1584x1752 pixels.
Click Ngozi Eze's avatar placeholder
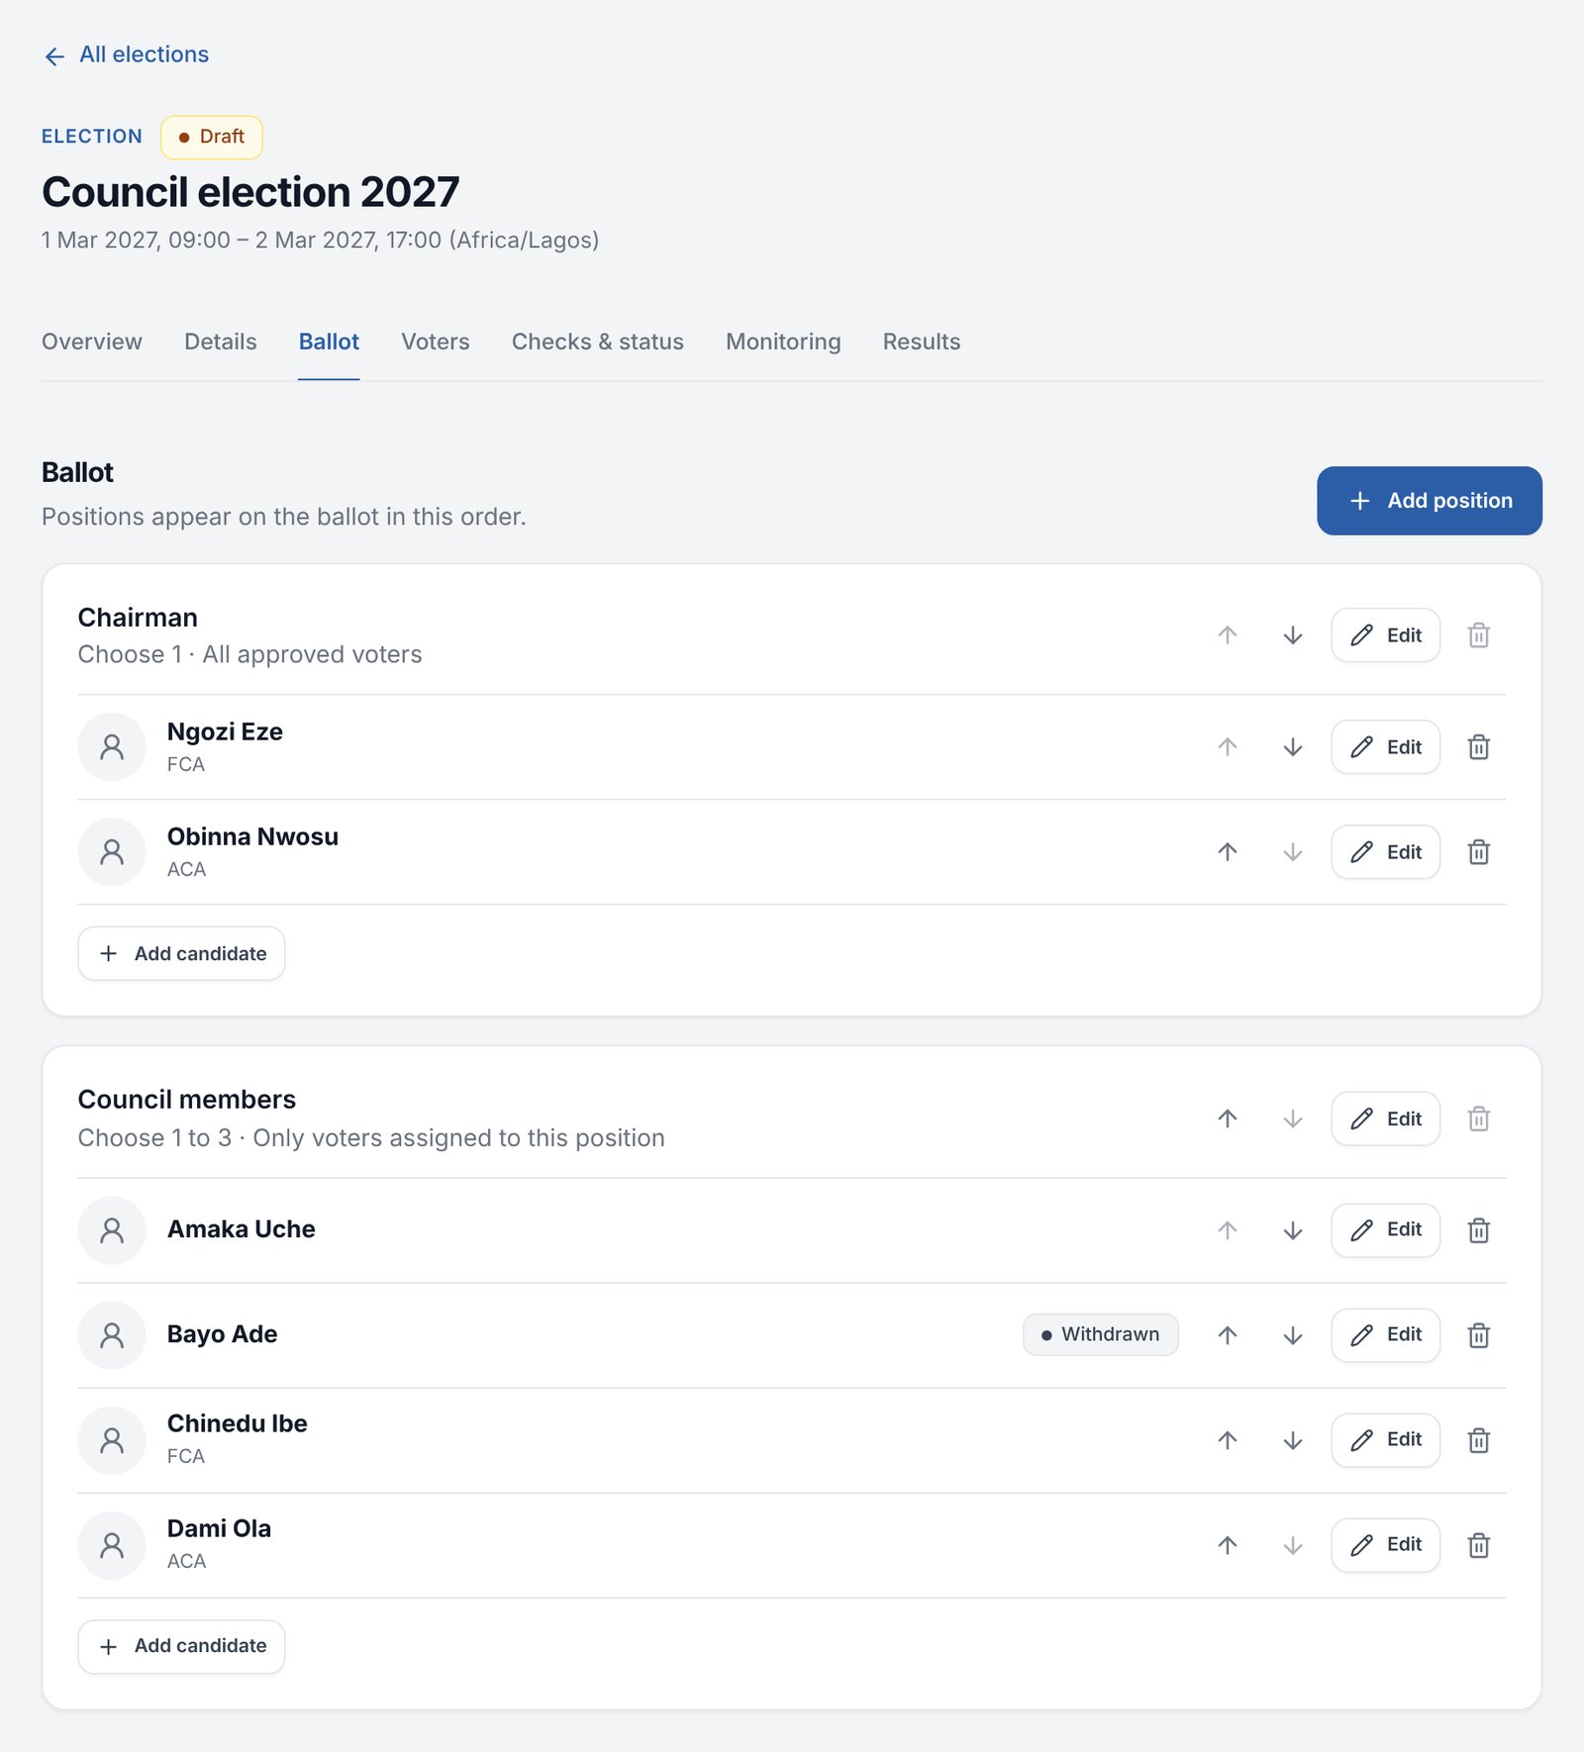112,747
